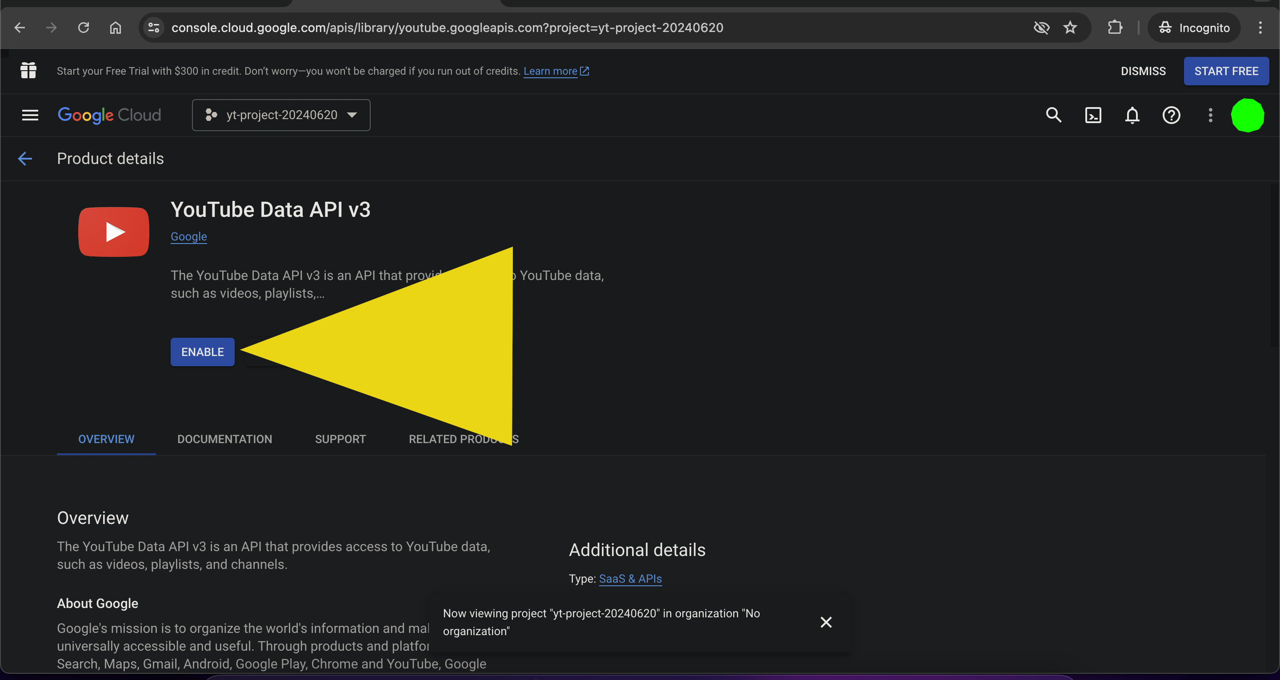Activate Cloud Shell terminal
Image resolution: width=1280 pixels, height=680 pixels.
pyautogui.click(x=1093, y=115)
